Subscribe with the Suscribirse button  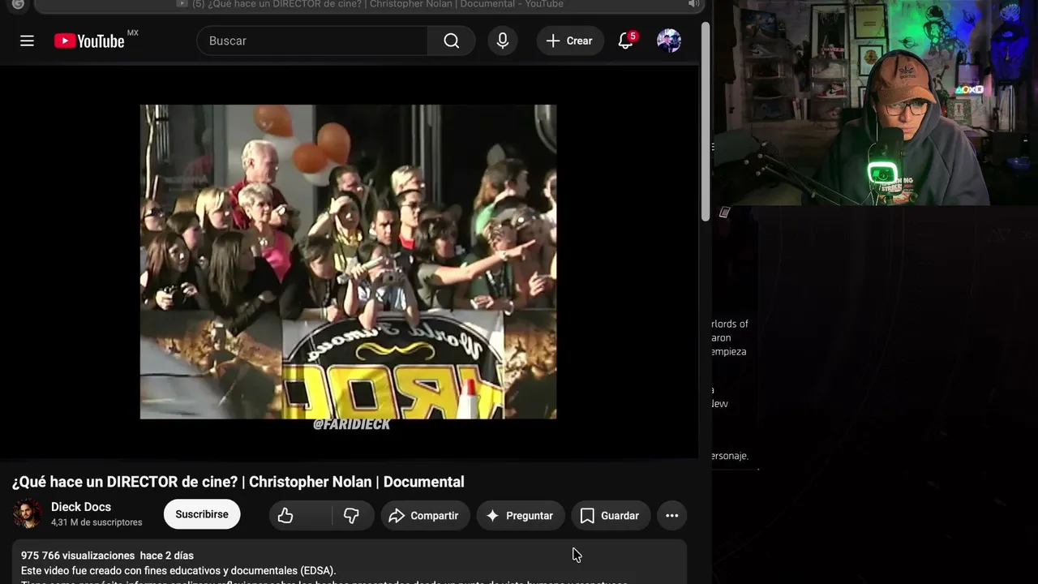pos(202,514)
